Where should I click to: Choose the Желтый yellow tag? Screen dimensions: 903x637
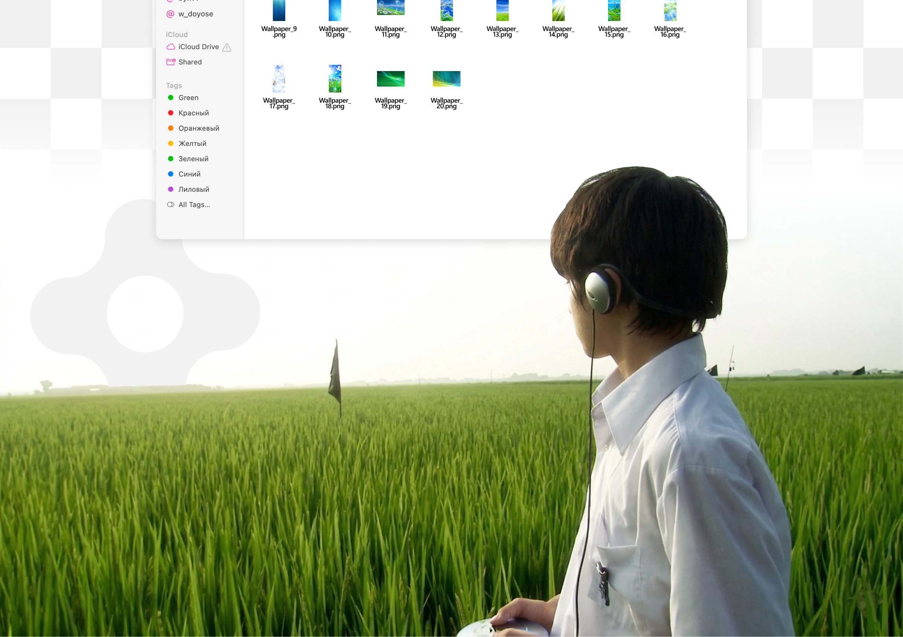[x=192, y=144]
